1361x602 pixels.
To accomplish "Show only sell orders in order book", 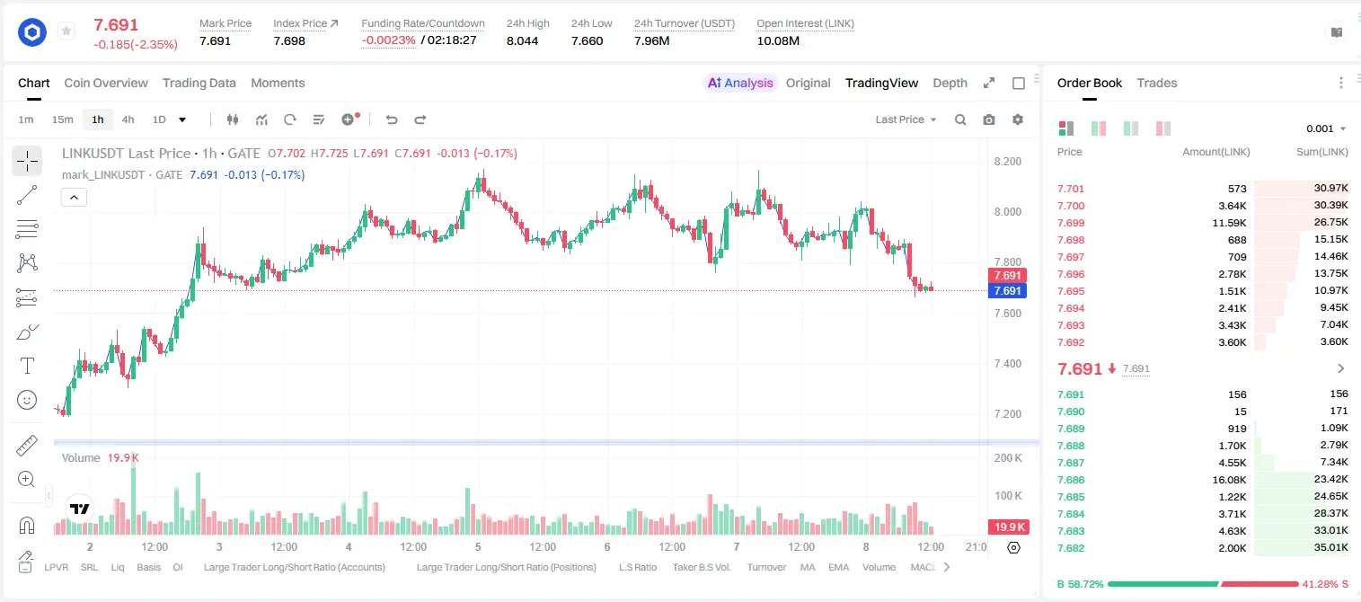I will coord(1162,128).
